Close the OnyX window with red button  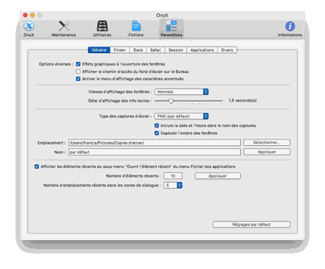point(25,15)
